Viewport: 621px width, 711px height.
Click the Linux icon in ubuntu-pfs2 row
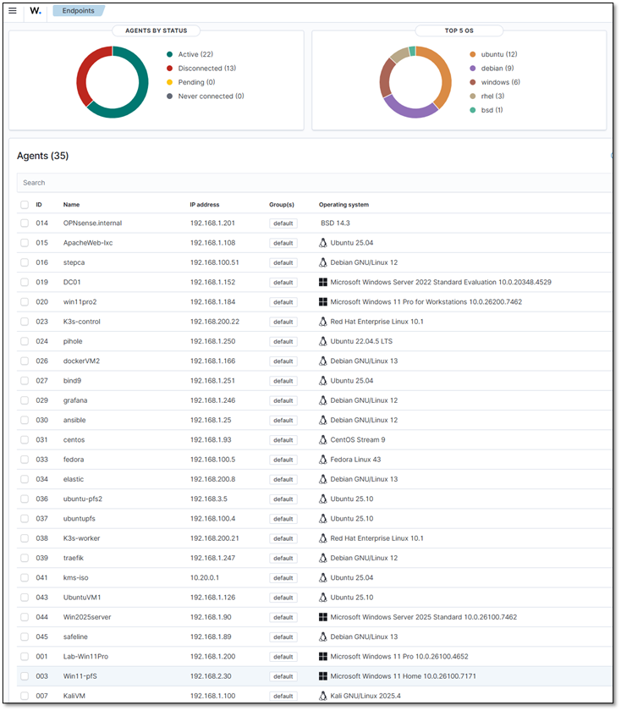[322, 499]
